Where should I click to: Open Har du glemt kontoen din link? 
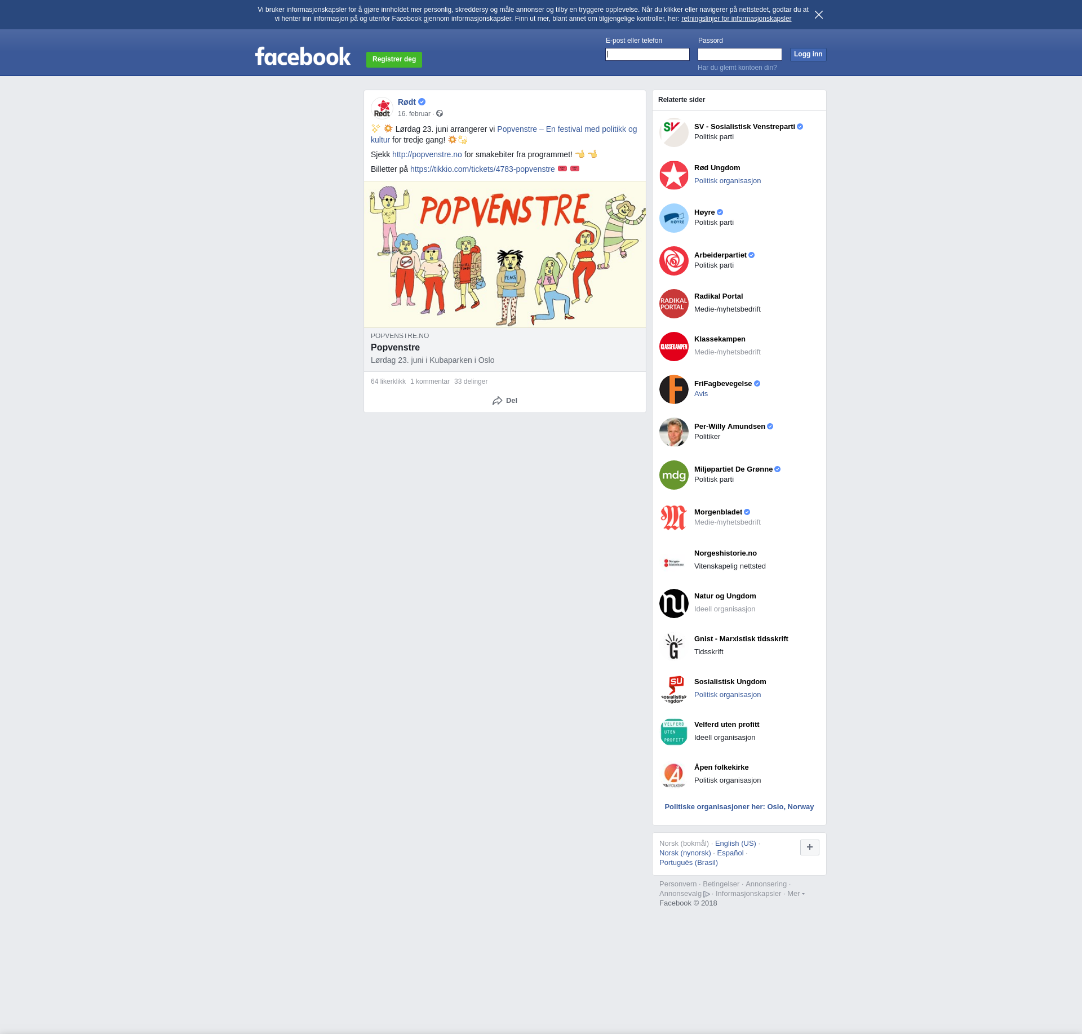(x=737, y=68)
